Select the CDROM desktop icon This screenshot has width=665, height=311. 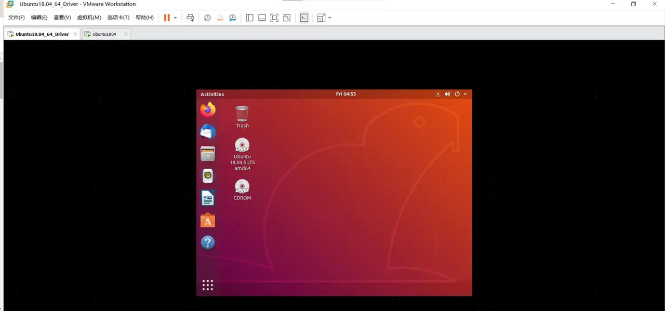click(242, 190)
